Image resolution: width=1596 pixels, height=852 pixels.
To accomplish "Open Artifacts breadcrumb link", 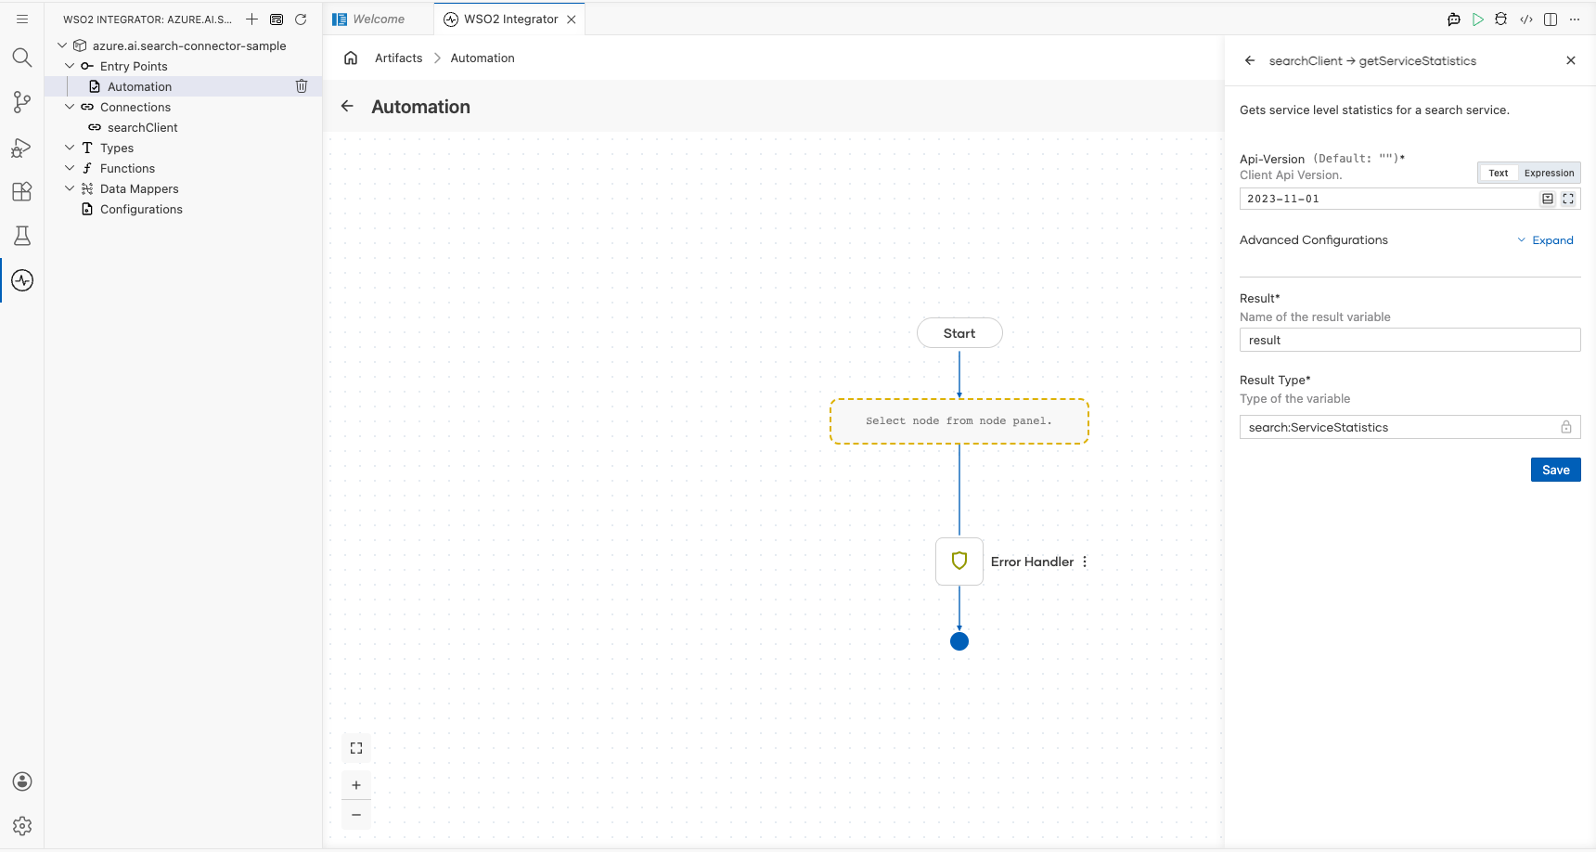I will (x=399, y=58).
